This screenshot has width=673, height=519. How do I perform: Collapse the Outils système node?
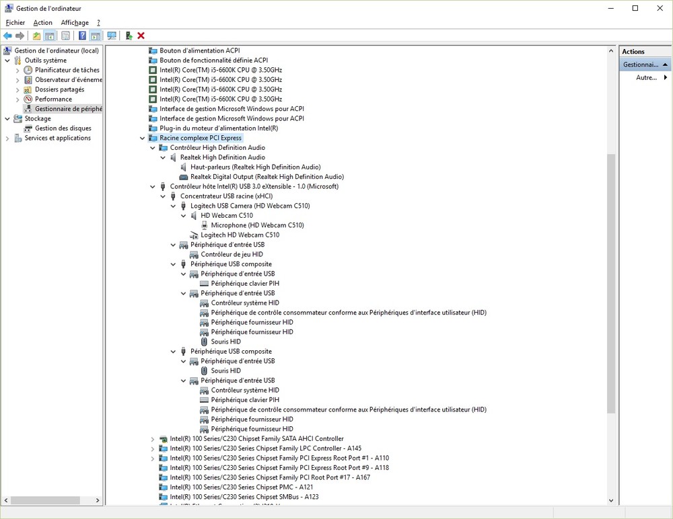tap(7, 61)
